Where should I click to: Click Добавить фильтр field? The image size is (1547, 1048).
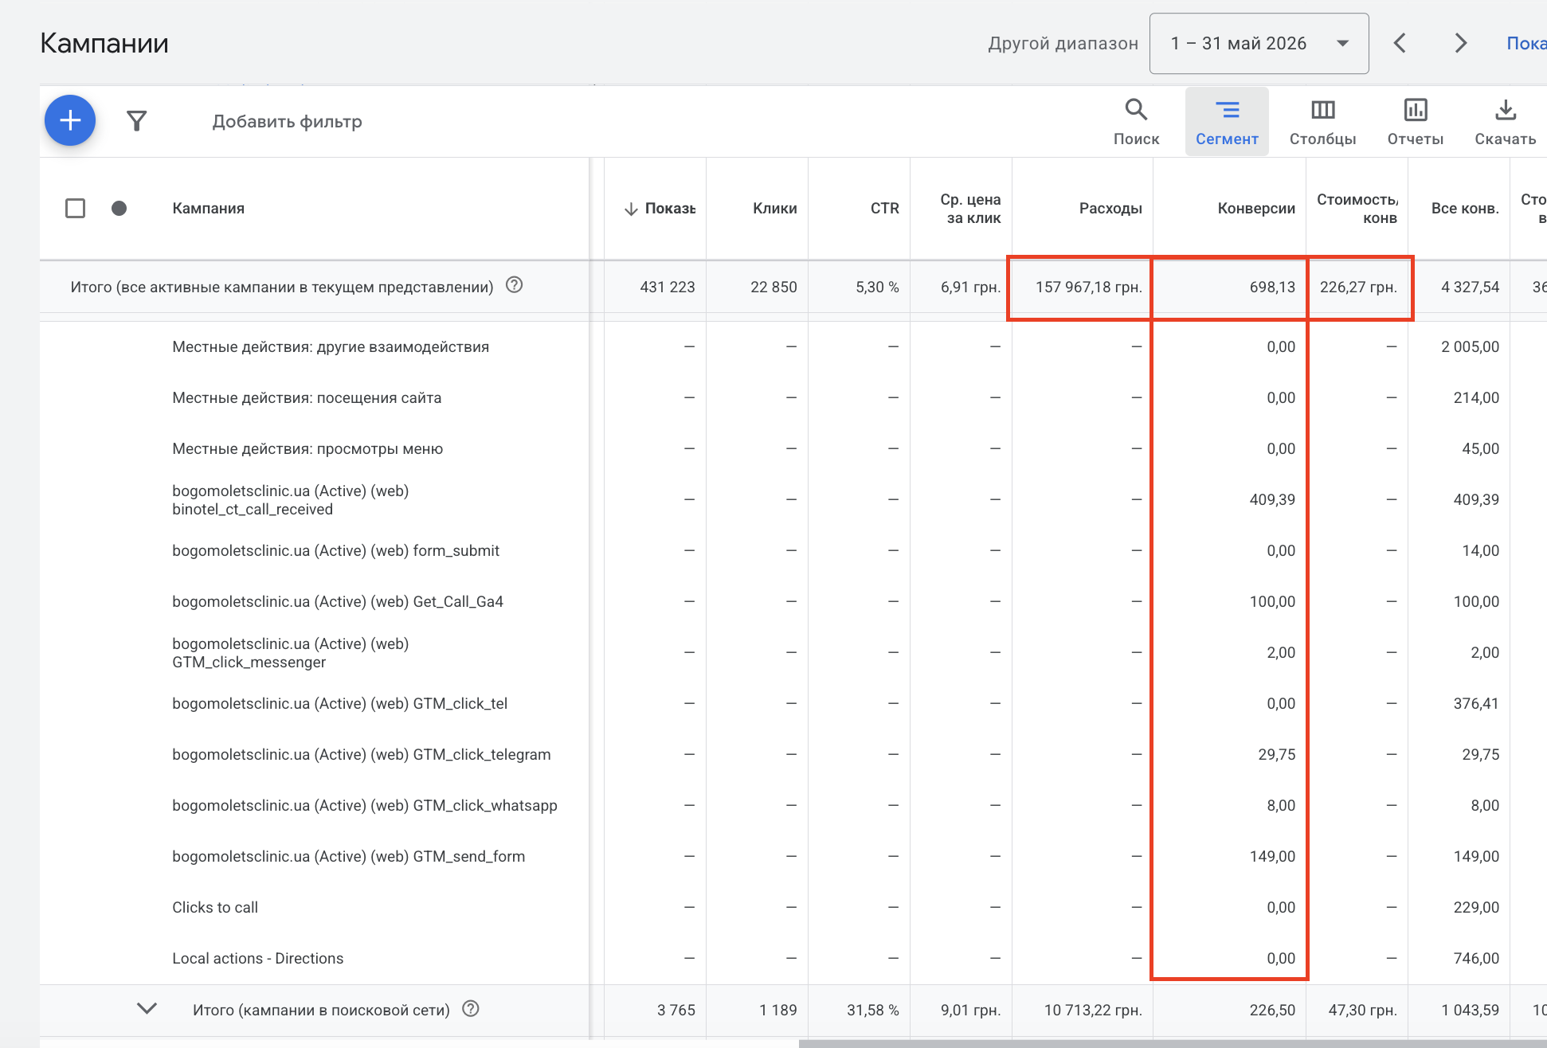(287, 121)
